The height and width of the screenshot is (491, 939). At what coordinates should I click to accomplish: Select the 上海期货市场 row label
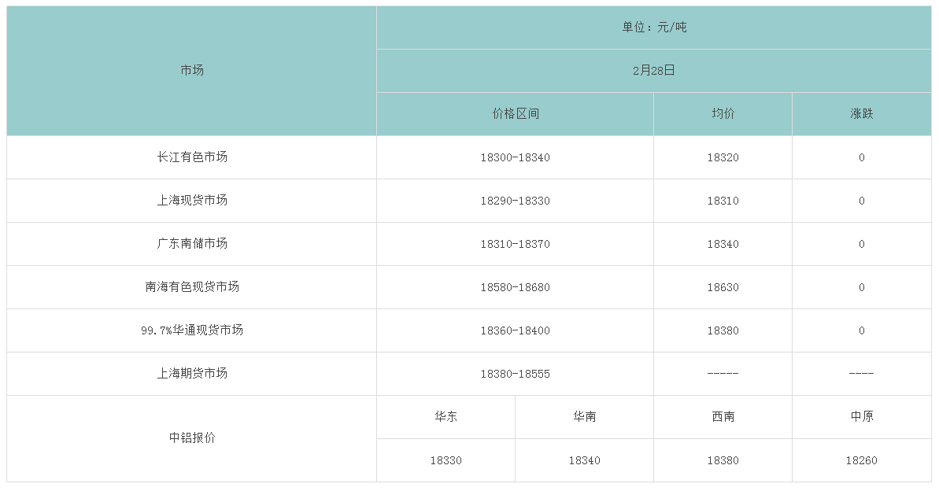click(192, 374)
